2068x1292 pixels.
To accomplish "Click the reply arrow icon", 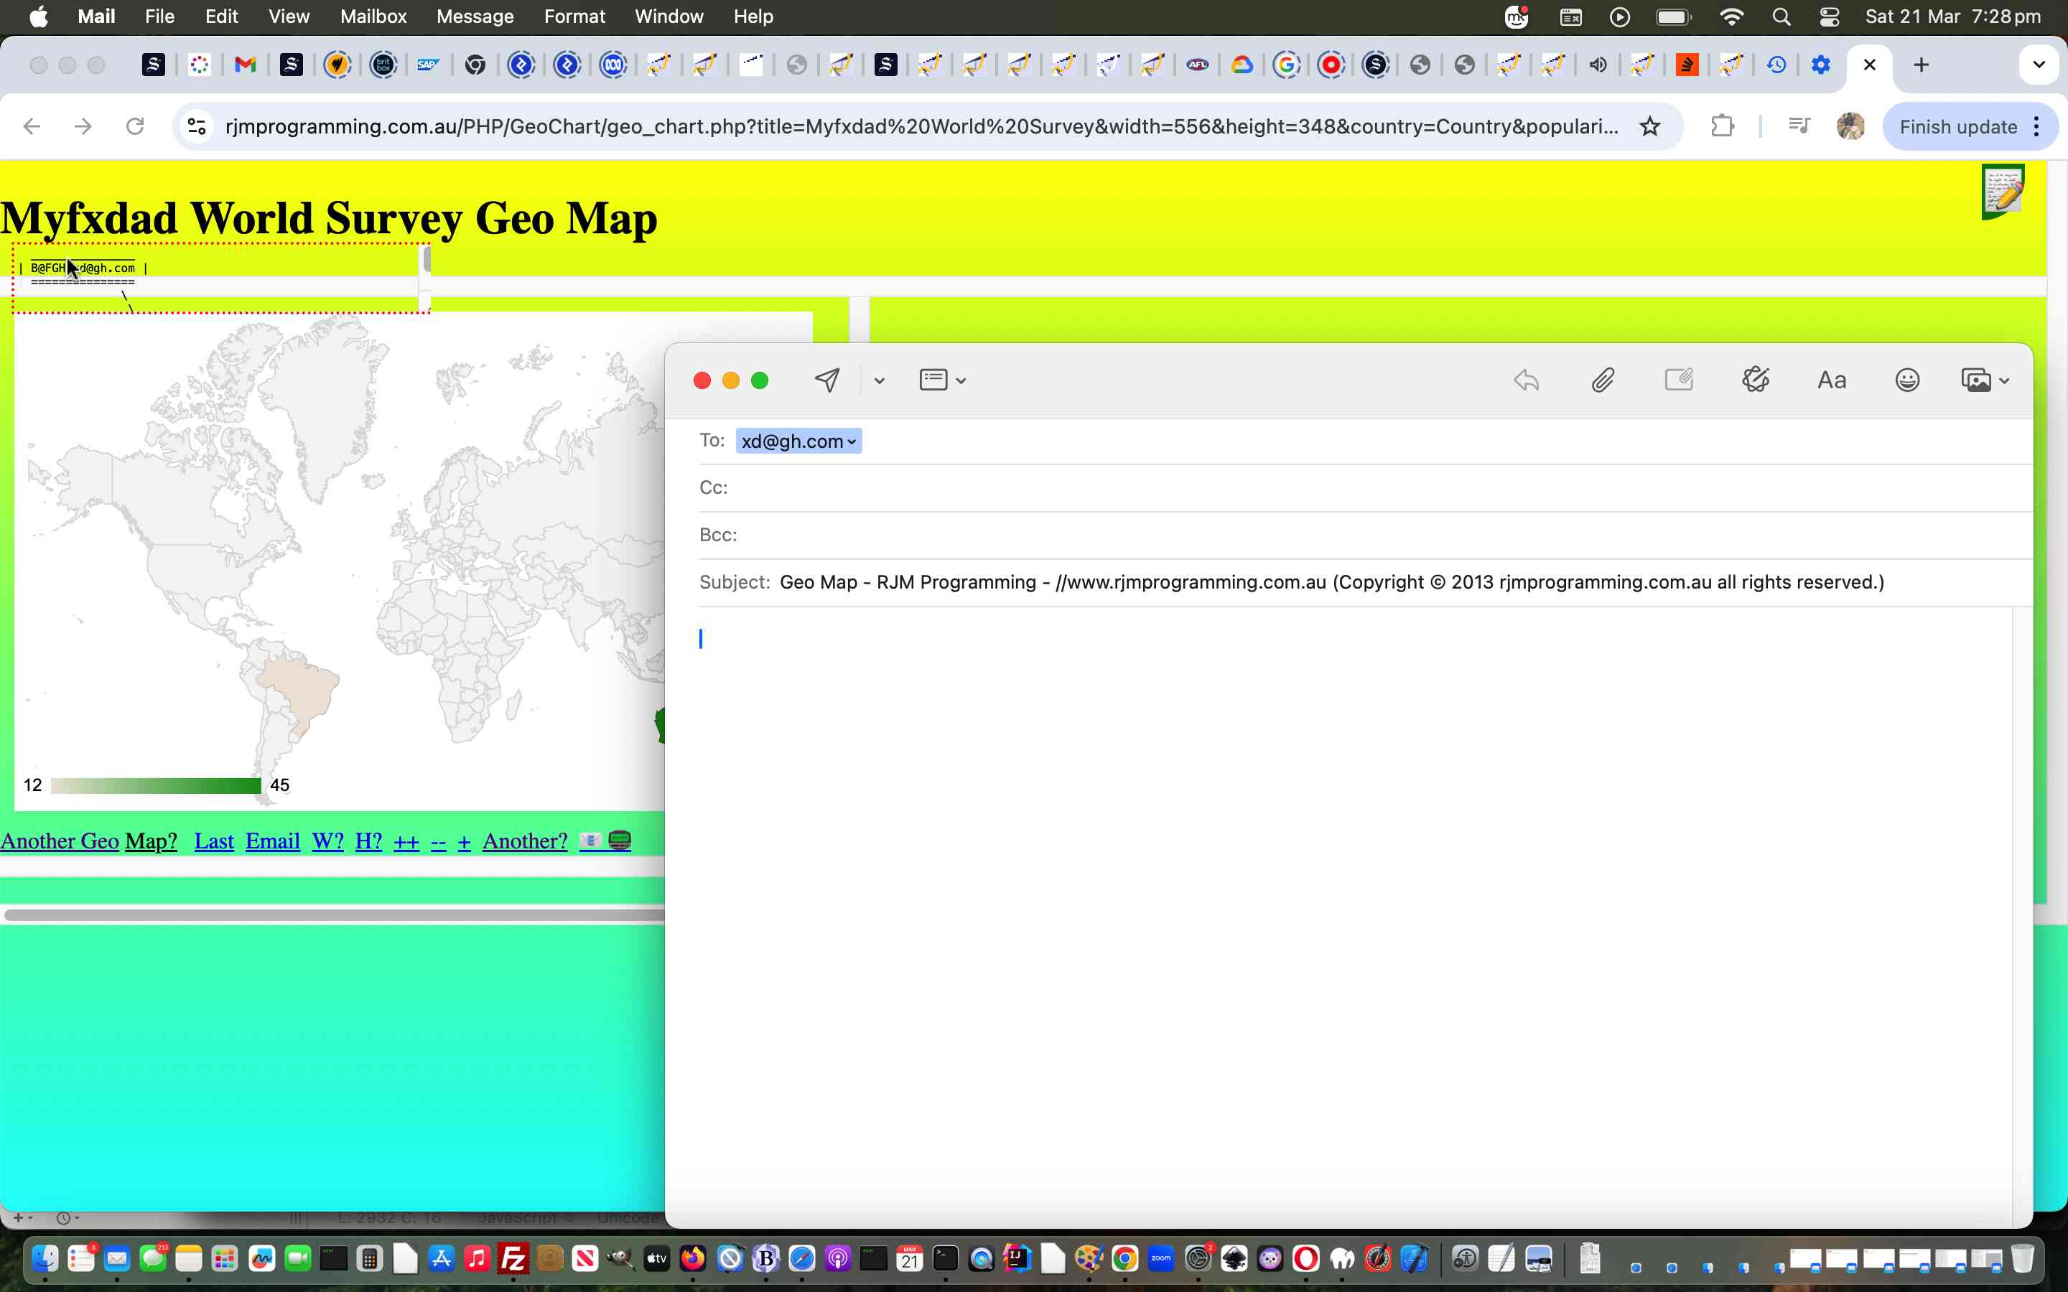I will (x=1526, y=380).
